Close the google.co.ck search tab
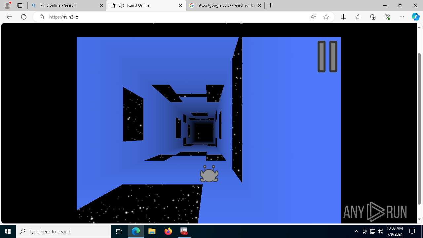This screenshot has height=238, width=423. 259,5
